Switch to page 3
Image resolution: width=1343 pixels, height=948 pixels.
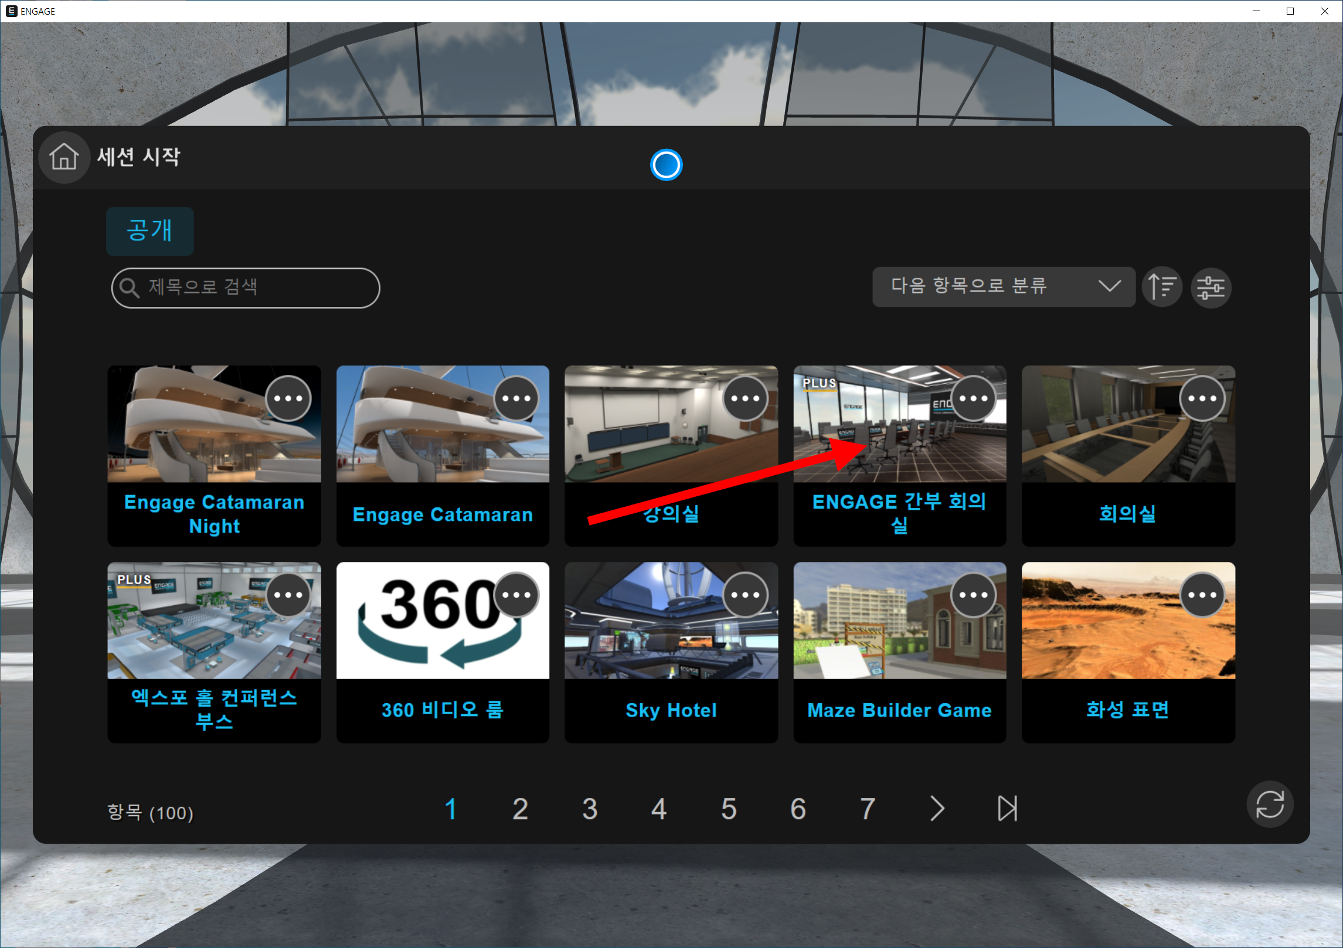pos(589,809)
